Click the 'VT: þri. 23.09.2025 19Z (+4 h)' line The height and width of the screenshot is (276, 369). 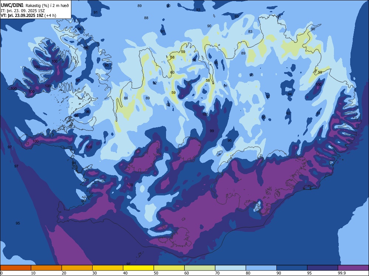[x=28, y=15]
